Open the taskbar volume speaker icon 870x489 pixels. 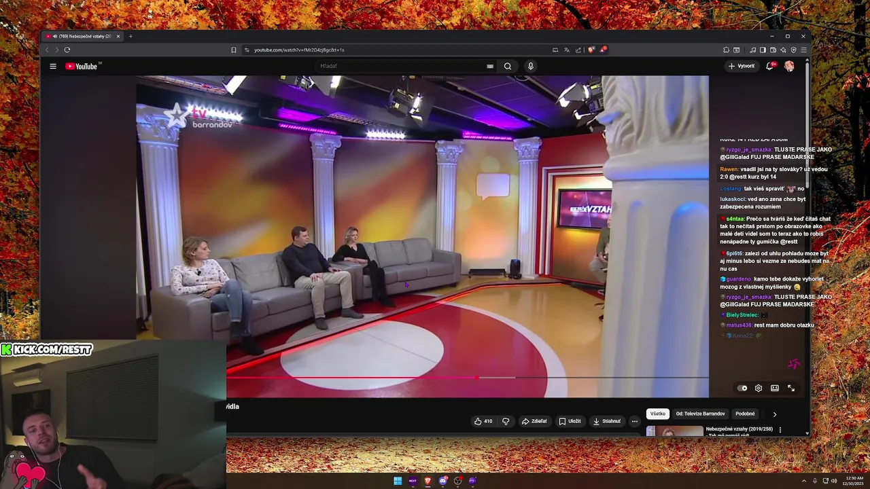coord(835,481)
